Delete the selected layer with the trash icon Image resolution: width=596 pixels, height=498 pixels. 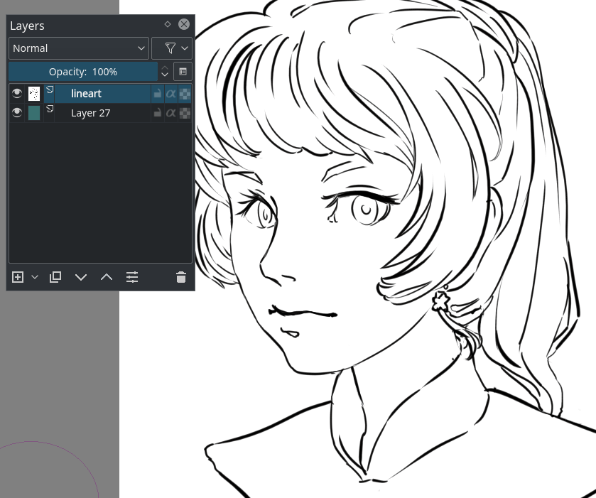[x=180, y=277]
